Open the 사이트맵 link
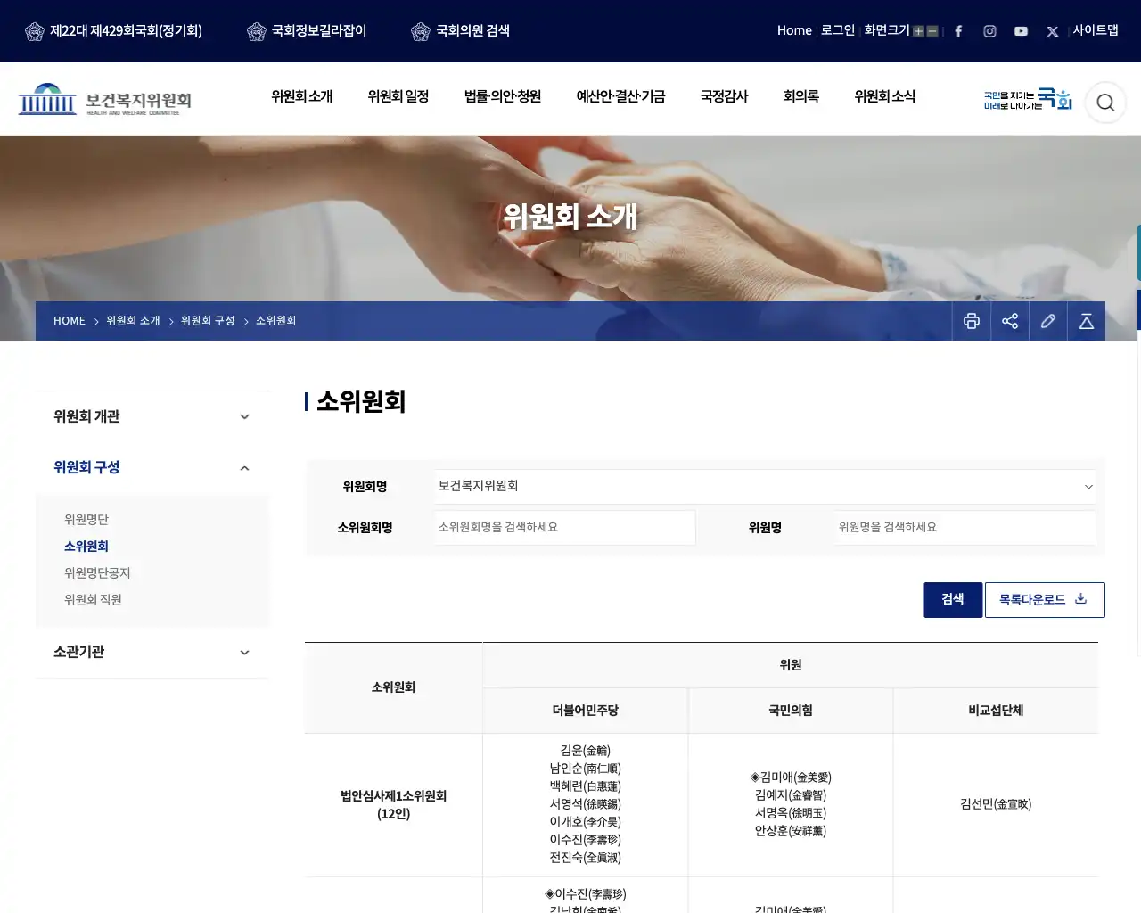1141x913 pixels. (1096, 30)
